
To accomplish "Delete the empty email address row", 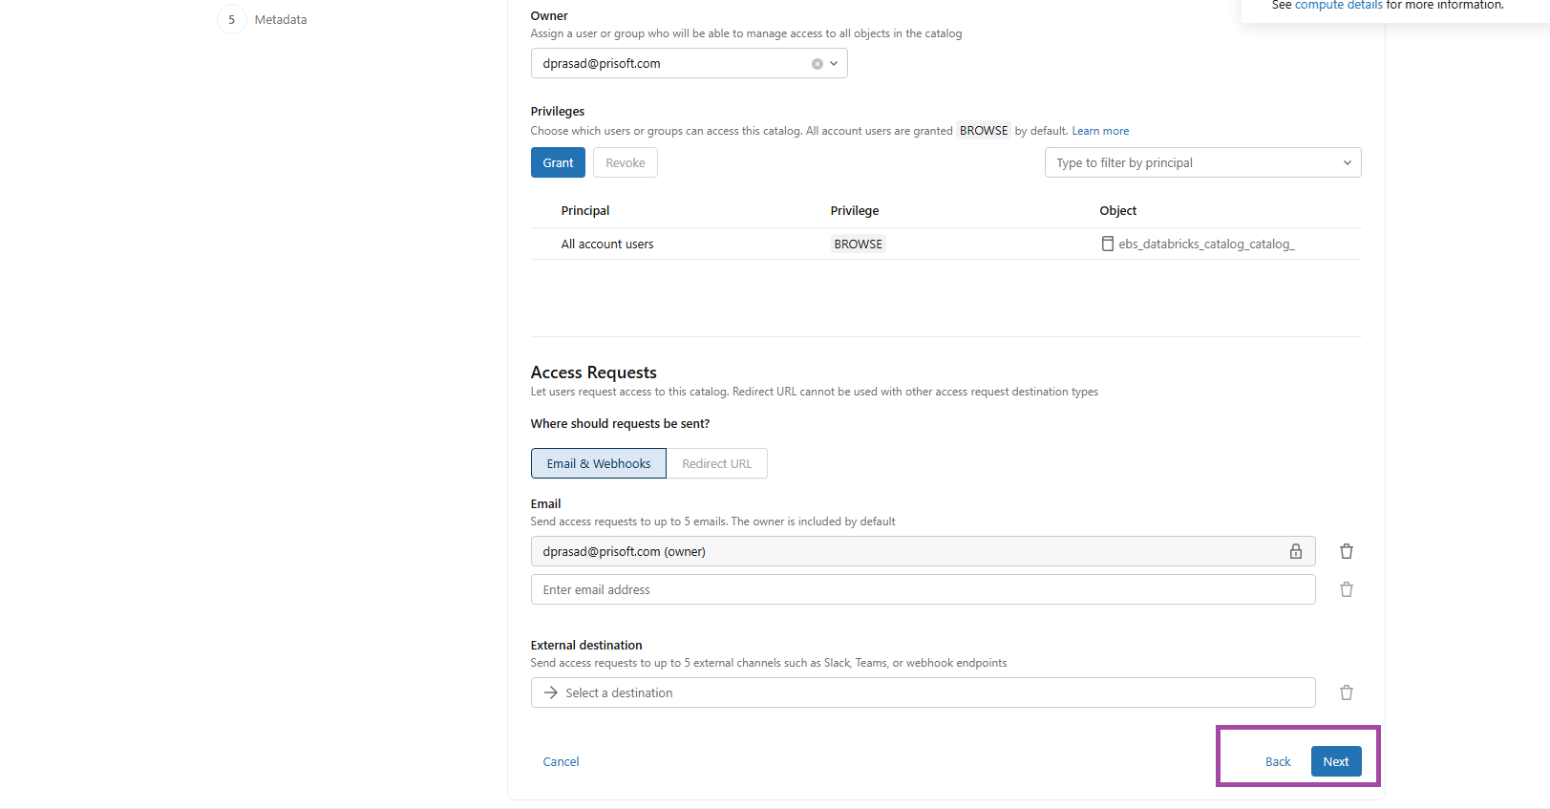I will (1346, 589).
